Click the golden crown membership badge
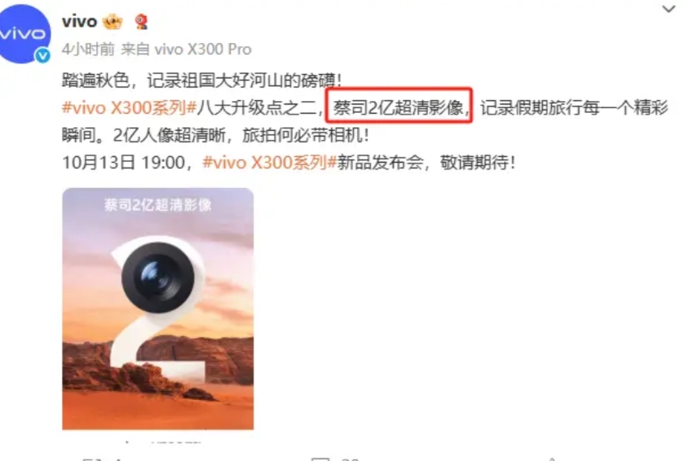The height and width of the screenshot is (461, 686). 112,21
